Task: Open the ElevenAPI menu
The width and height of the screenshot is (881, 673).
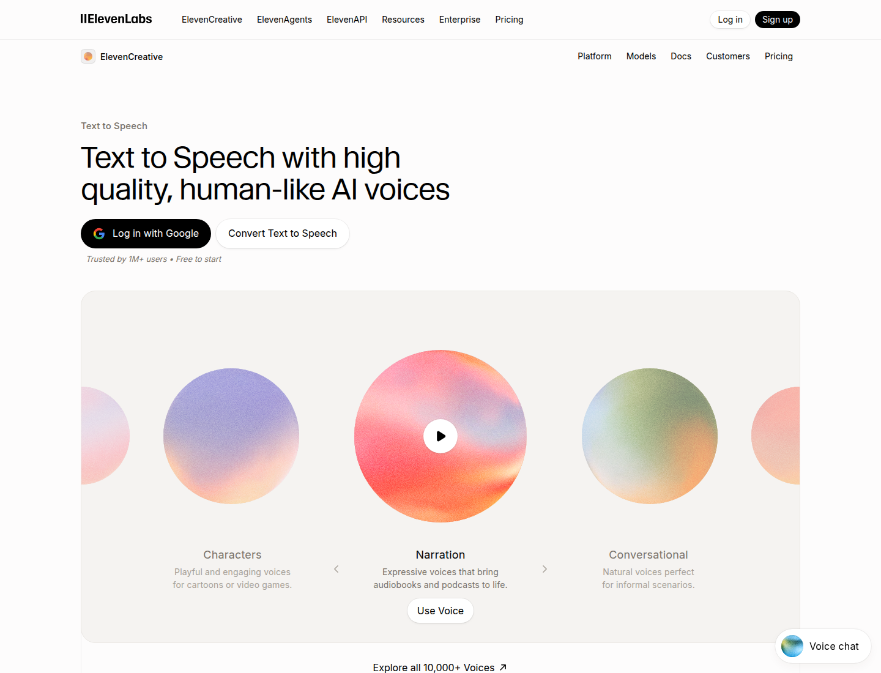Action: click(347, 20)
